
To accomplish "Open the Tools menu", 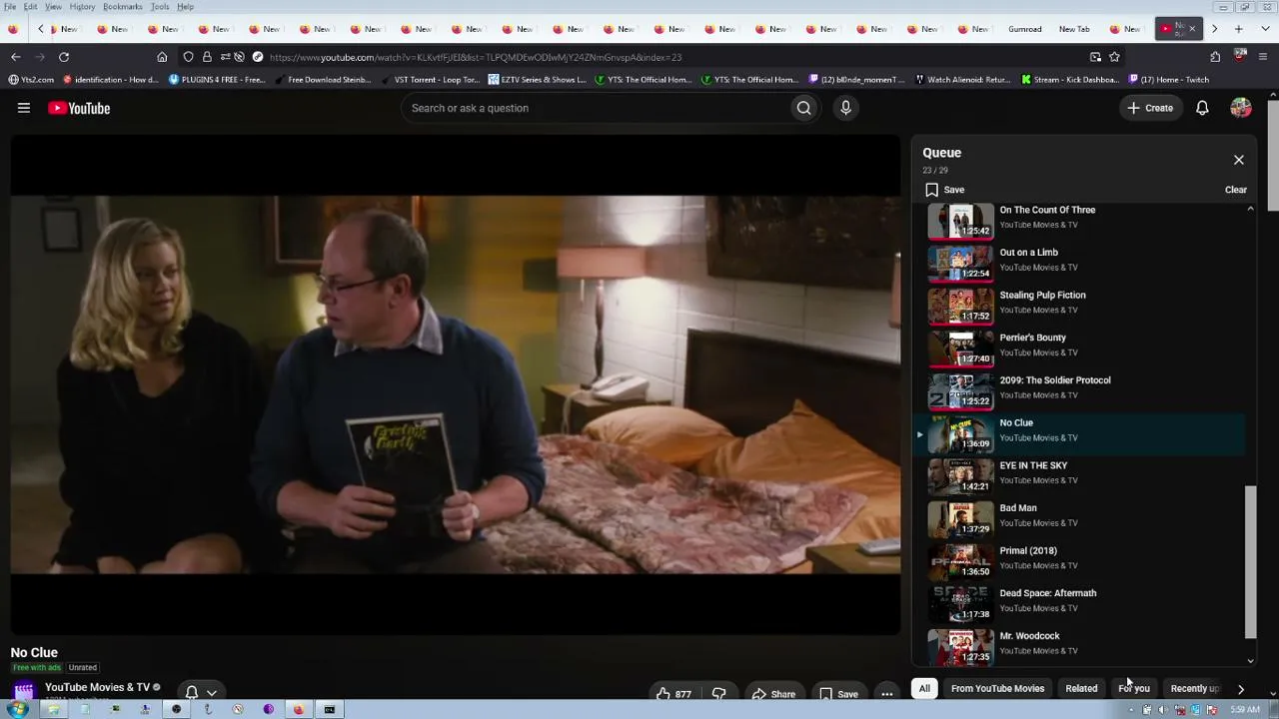I will click(160, 7).
